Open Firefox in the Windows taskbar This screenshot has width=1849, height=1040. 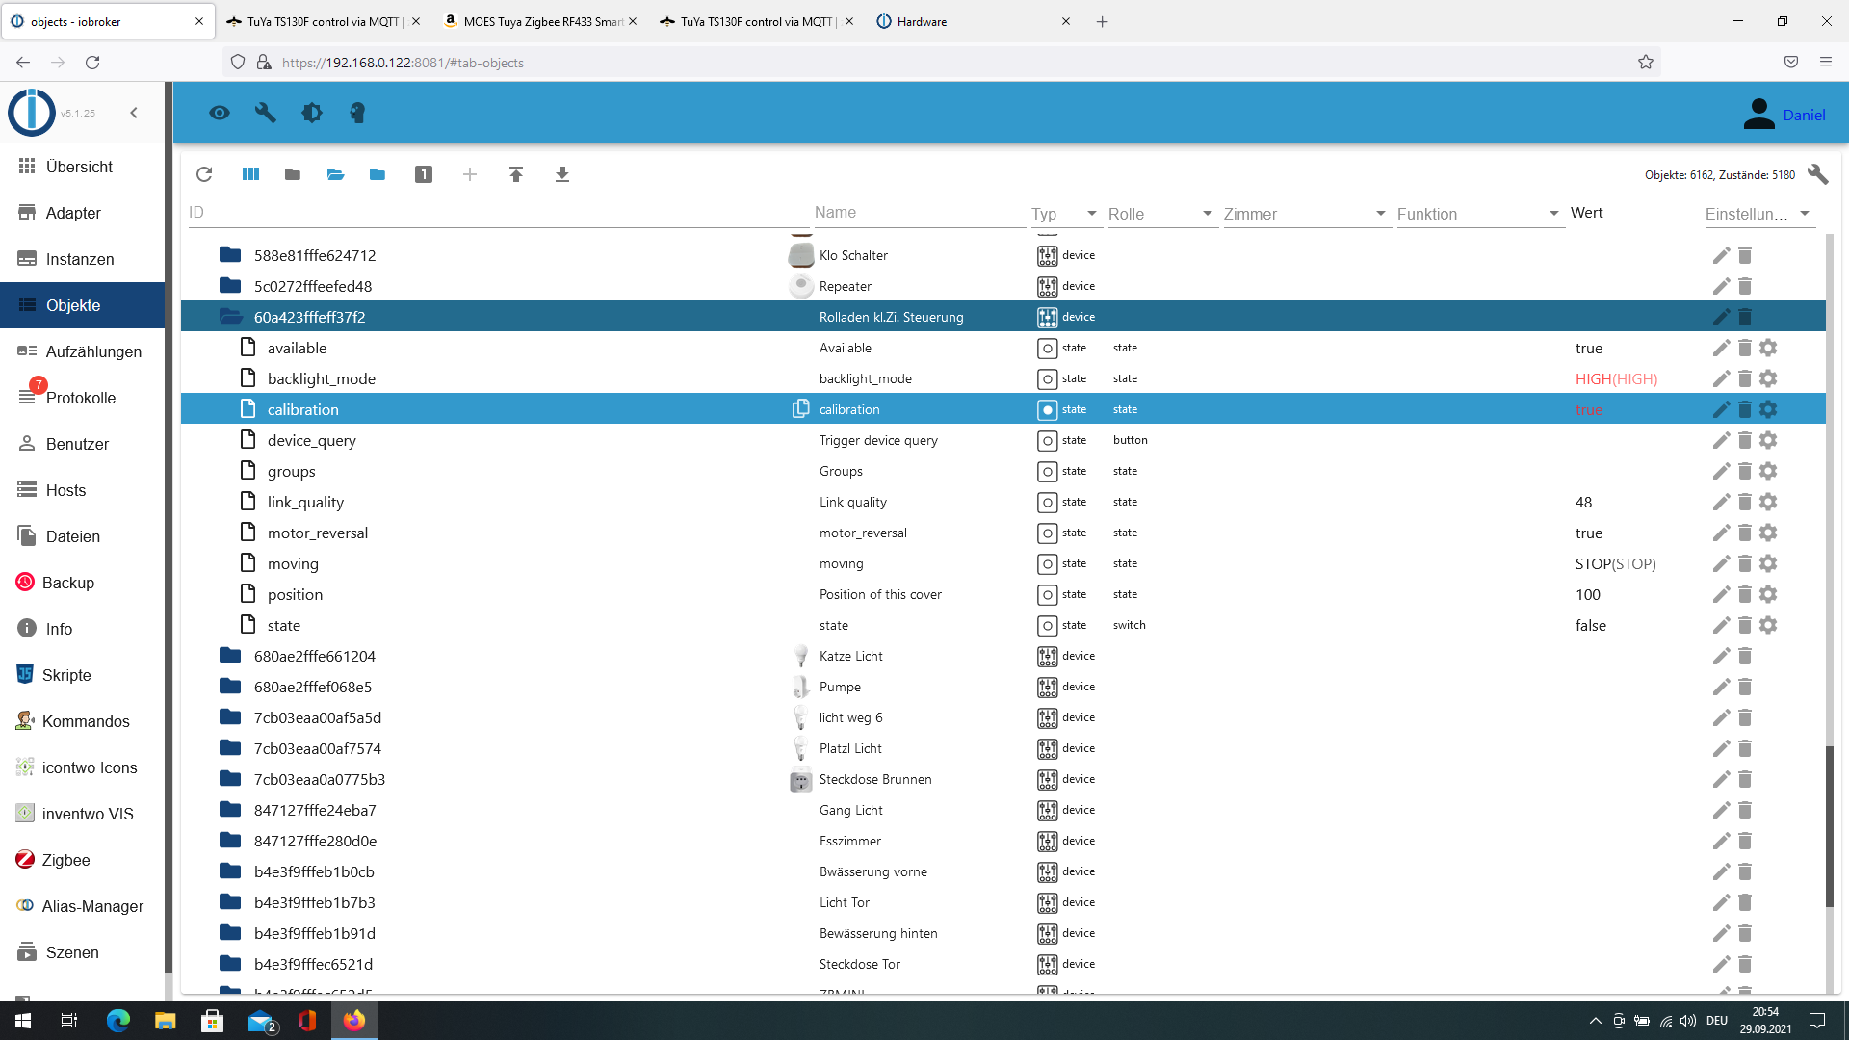click(x=354, y=1021)
